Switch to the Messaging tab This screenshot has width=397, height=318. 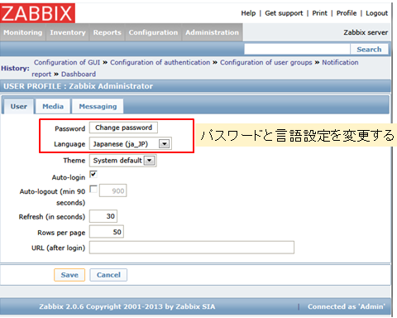(x=98, y=106)
